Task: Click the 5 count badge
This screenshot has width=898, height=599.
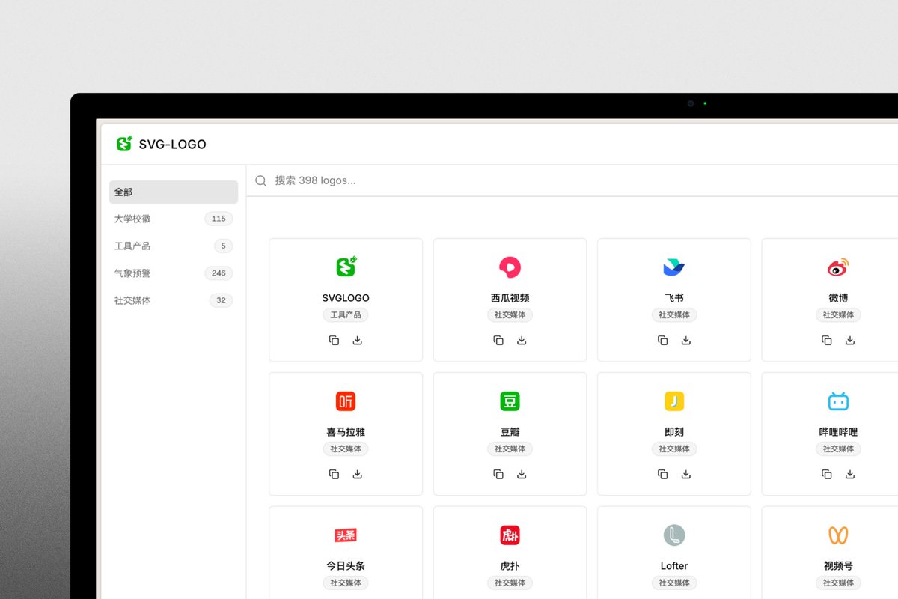Action: click(223, 246)
